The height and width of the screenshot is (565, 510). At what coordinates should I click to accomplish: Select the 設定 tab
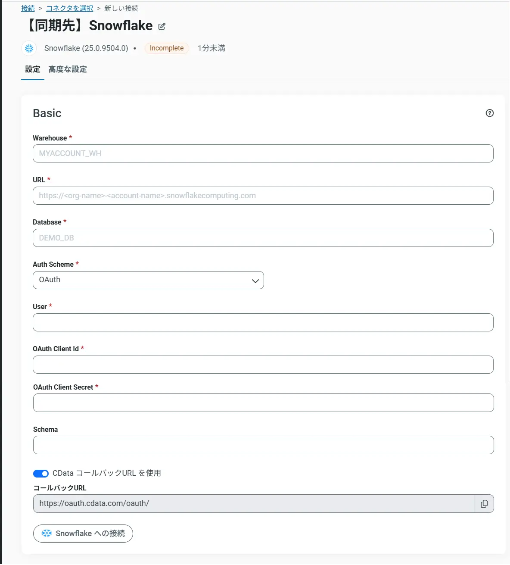pos(33,69)
